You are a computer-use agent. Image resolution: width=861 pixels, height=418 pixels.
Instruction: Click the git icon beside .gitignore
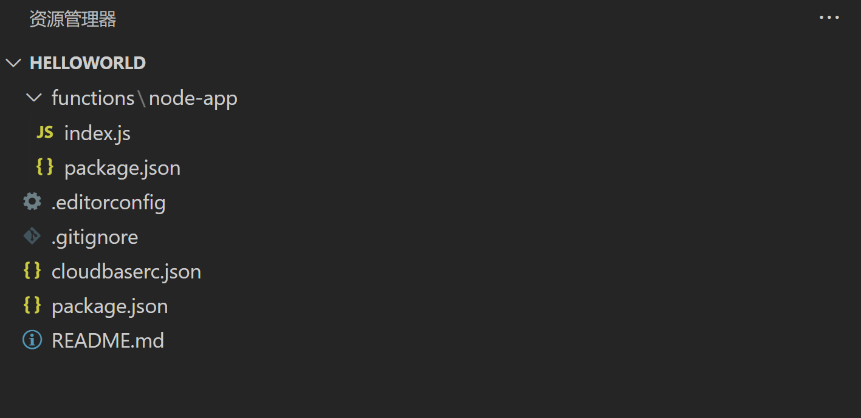(x=32, y=237)
